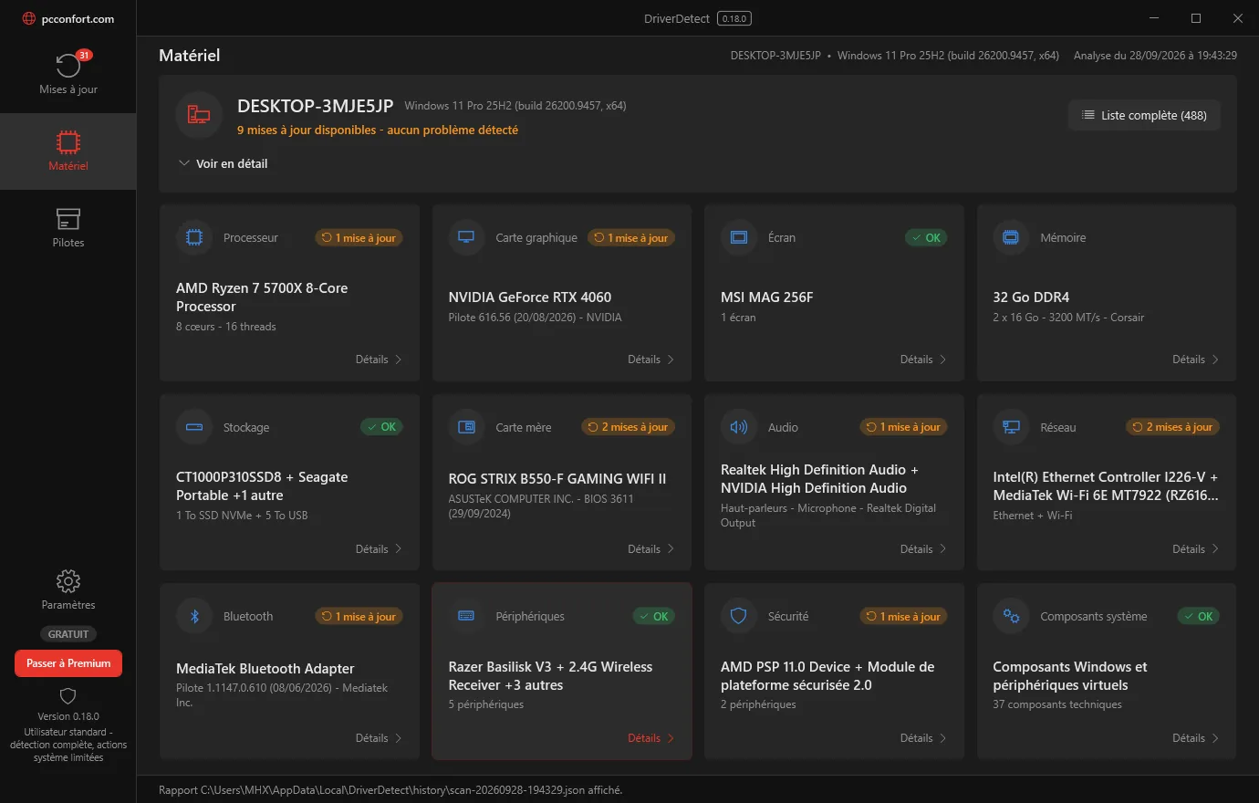Click the Bluetooth symbol icon

click(194, 616)
